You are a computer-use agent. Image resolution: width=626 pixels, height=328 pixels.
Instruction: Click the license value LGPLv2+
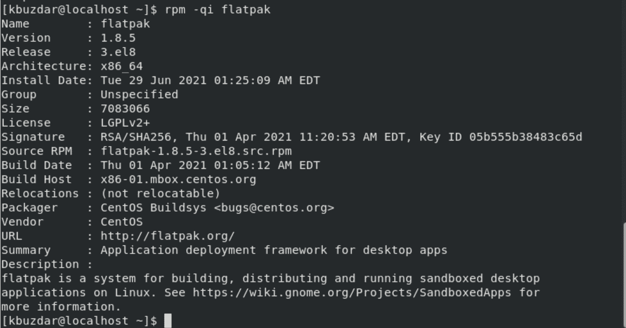pos(126,123)
